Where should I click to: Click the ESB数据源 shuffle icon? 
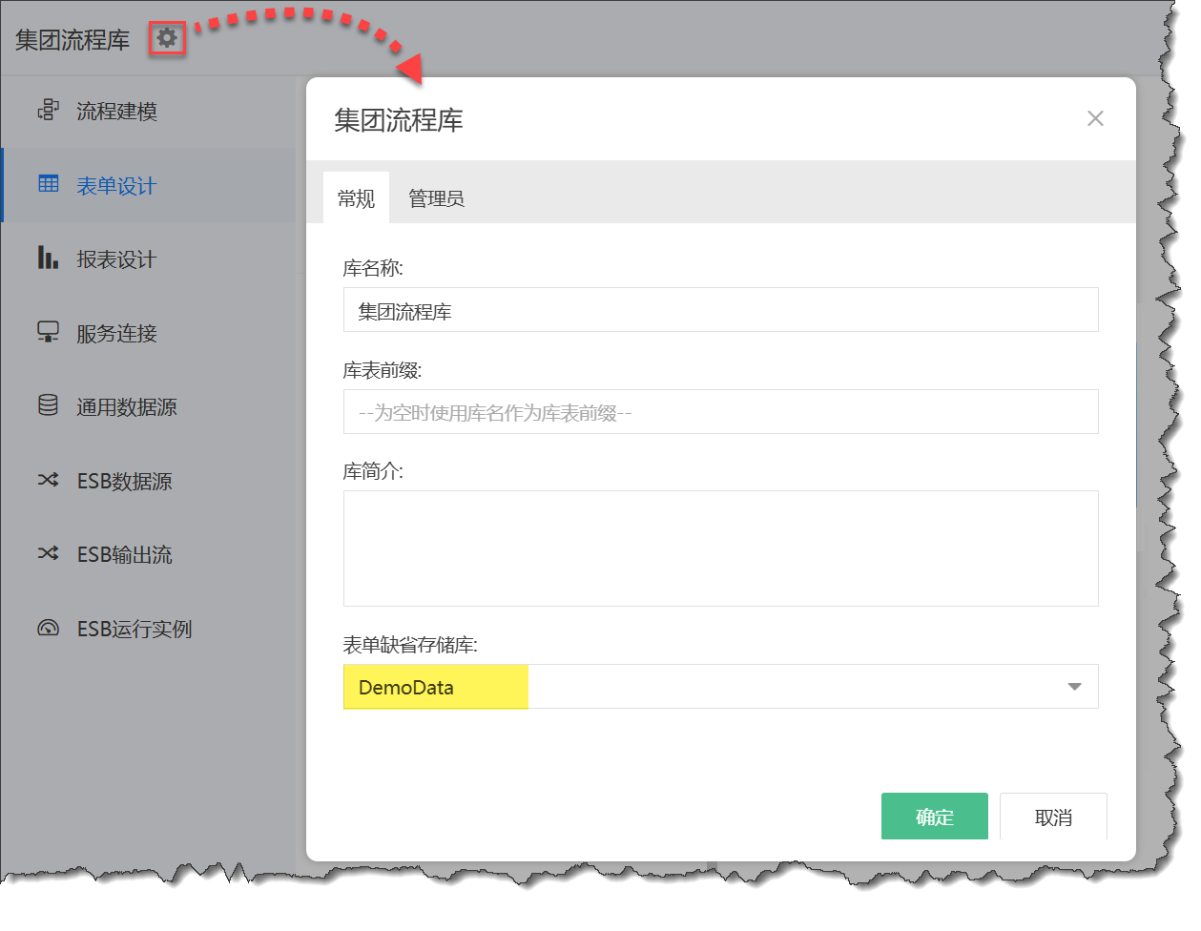pyautogui.click(x=48, y=480)
